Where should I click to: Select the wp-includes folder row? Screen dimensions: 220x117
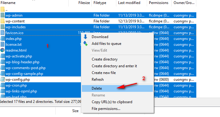pyautogui.click(x=98, y=27)
